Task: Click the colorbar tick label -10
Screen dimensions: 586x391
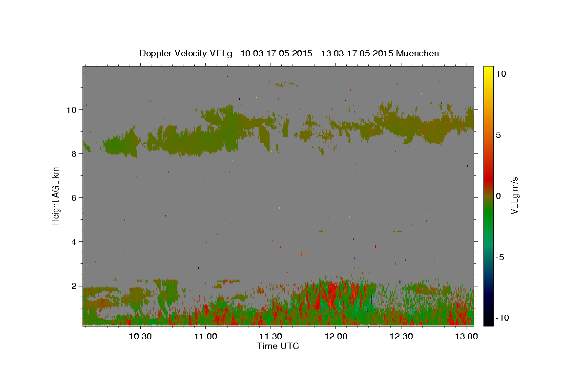Action: [503, 318]
